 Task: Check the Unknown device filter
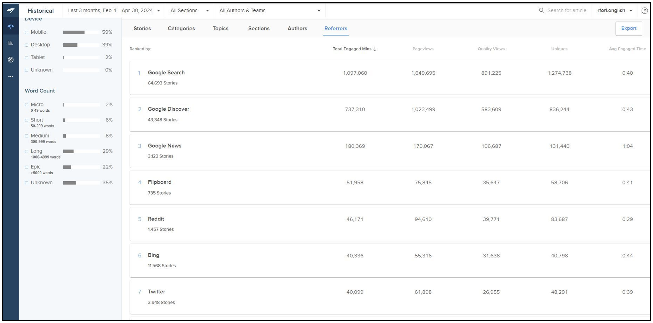click(x=27, y=70)
